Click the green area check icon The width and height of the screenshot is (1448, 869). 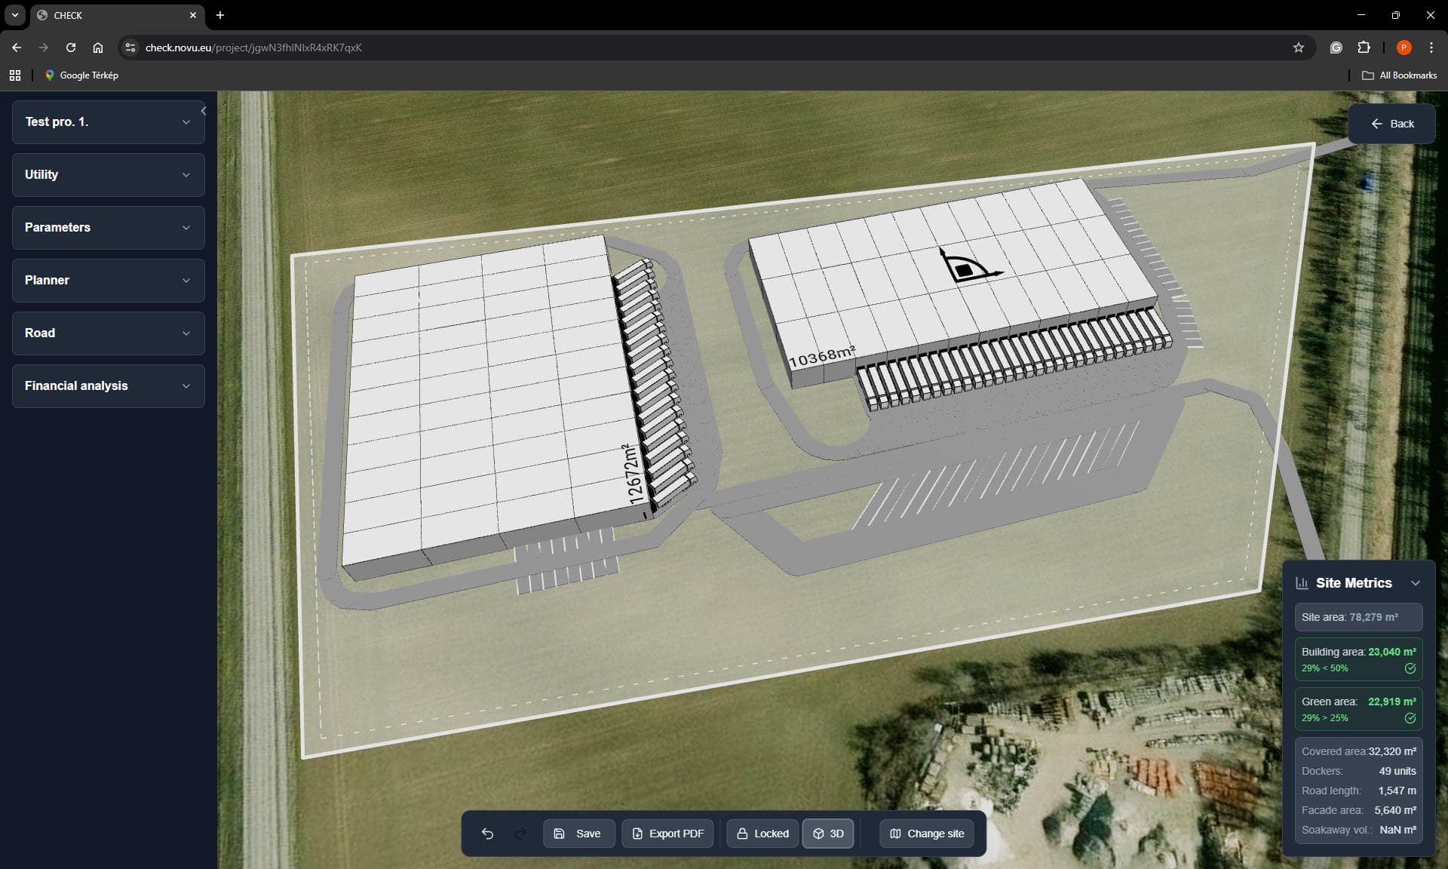1410,718
